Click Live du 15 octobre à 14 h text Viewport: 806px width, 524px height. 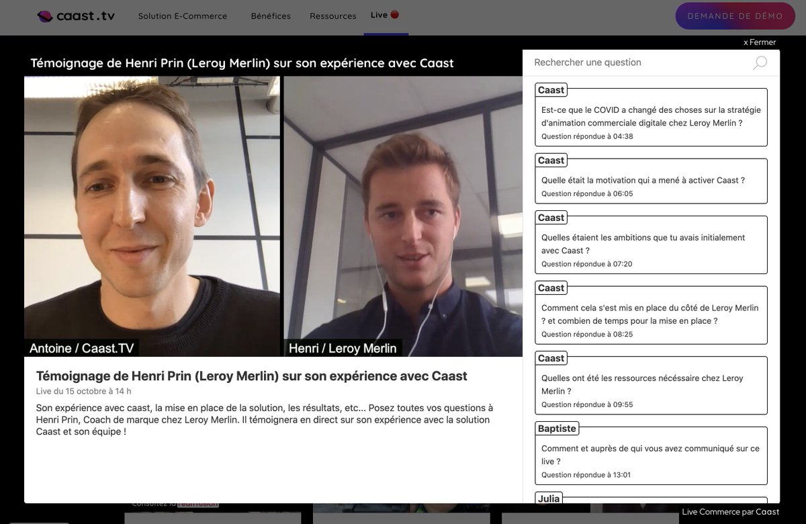tap(84, 391)
